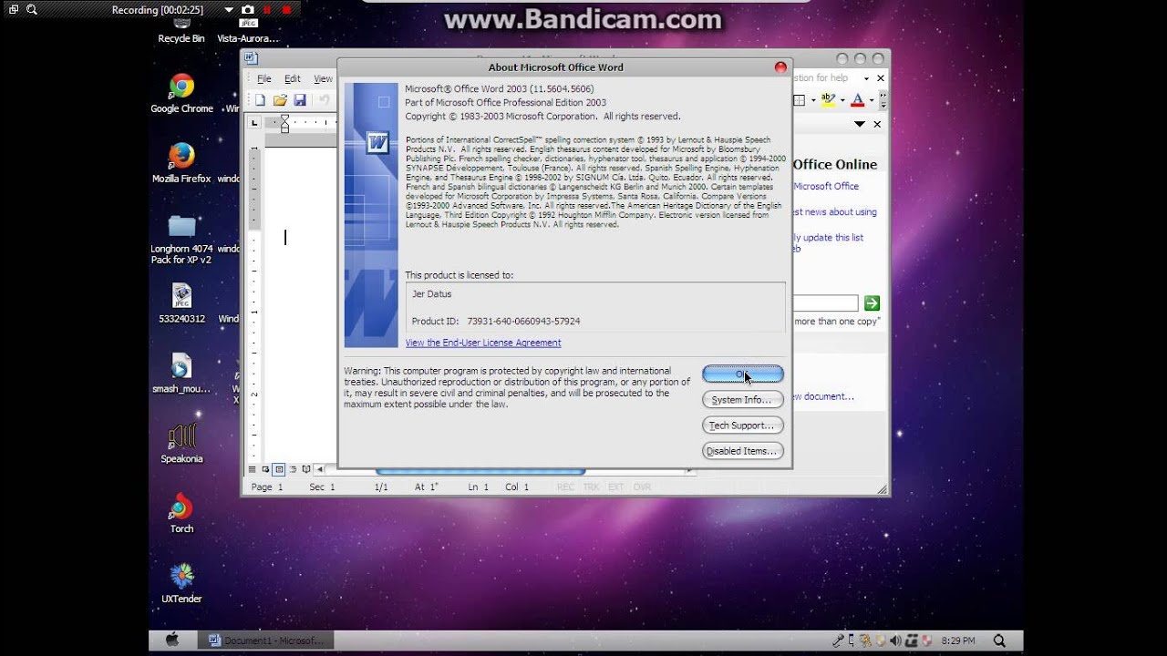Open Font Color dropdown arrow
Viewport: 1167px width, 656px height.
(x=871, y=100)
